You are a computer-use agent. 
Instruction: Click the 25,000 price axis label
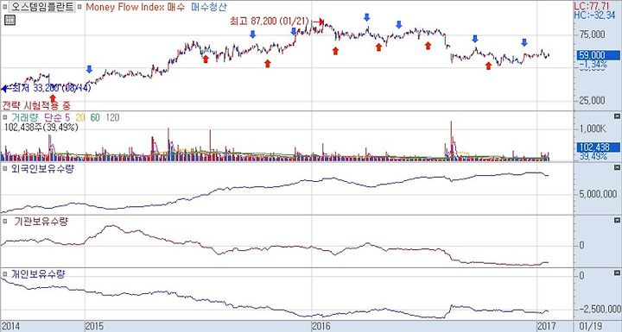(593, 100)
